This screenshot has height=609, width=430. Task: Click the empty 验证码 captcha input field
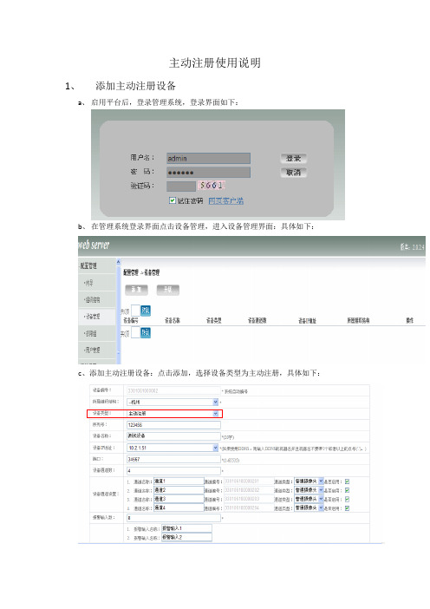tap(181, 186)
